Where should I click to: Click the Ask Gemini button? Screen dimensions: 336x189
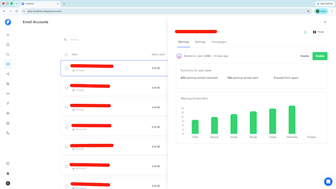point(325,3)
